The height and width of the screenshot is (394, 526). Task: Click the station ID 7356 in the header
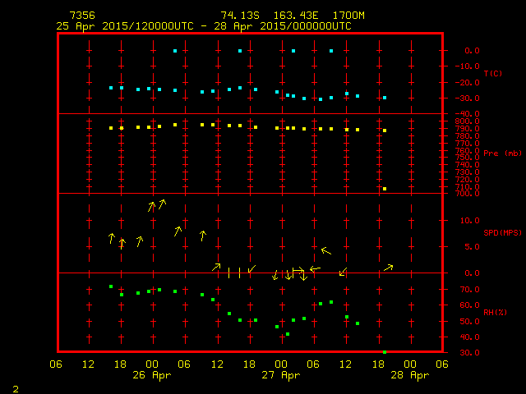tap(81, 16)
